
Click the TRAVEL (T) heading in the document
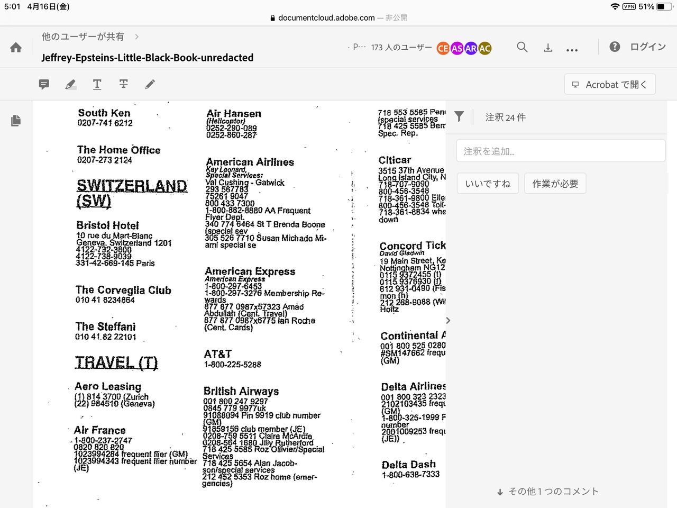point(116,362)
